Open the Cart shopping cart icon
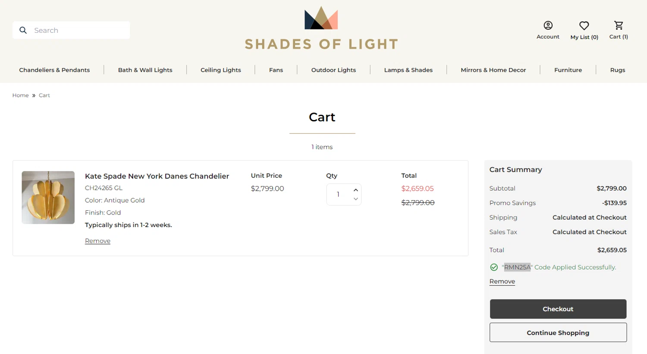This screenshot has height=354, width=647. click(619, 25)
